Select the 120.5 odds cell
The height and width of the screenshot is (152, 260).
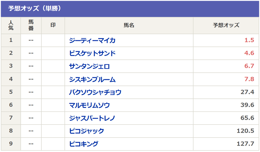226,131
